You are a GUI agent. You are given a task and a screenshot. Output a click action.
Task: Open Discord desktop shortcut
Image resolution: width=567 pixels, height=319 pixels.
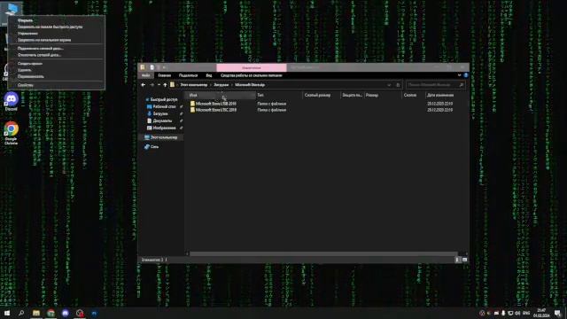point(11,101)
